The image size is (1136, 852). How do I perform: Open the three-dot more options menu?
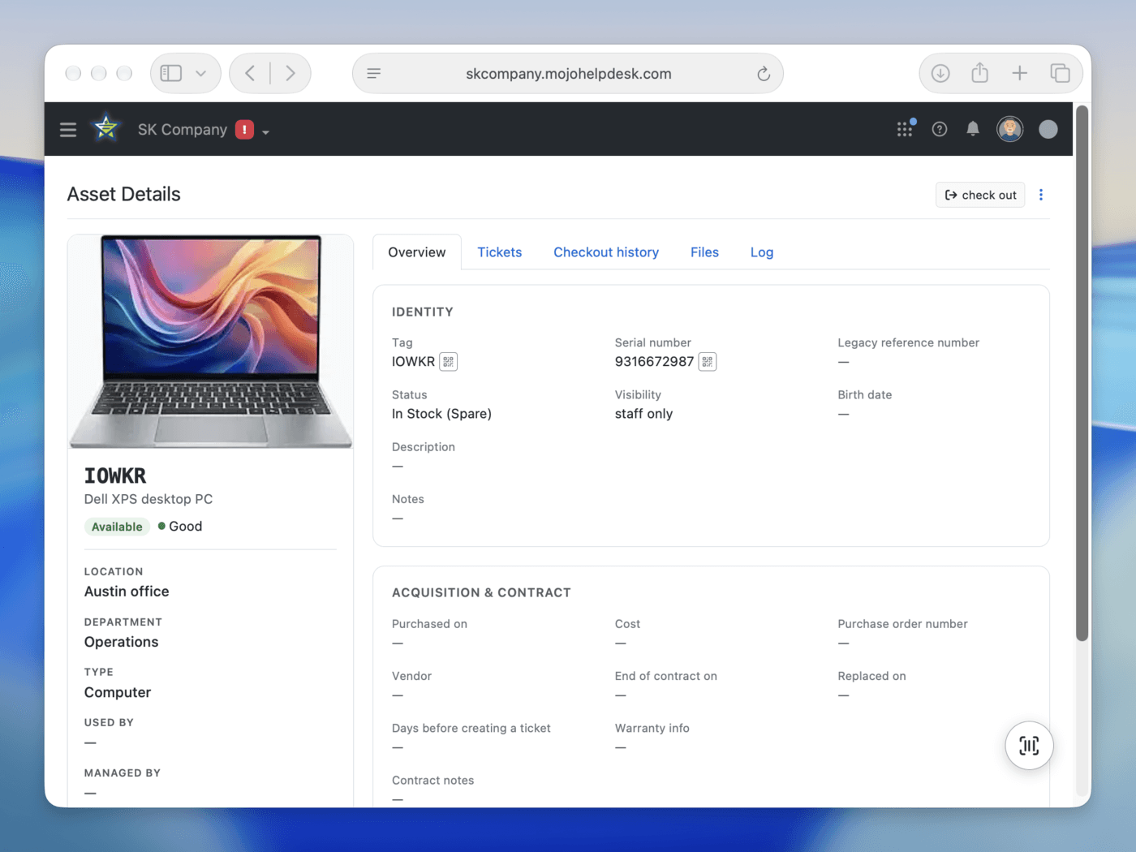(x=1041, y=195)
